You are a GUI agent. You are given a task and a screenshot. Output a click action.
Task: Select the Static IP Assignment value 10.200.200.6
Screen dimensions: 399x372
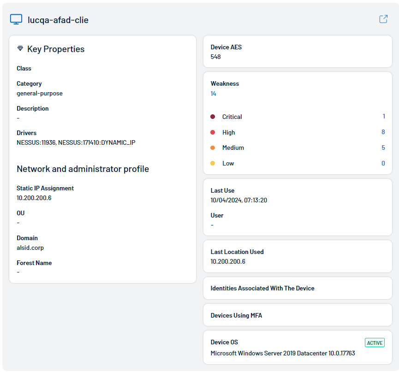point(34,198)
